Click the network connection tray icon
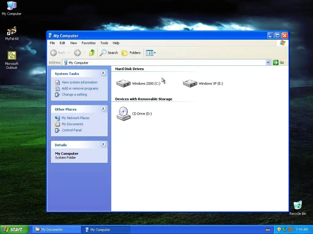This screenshot has width=313, height=234. click(285, 230)
